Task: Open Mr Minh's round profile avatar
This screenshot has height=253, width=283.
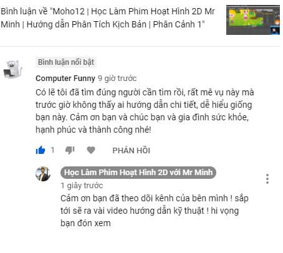Action: tap(43, 174)
